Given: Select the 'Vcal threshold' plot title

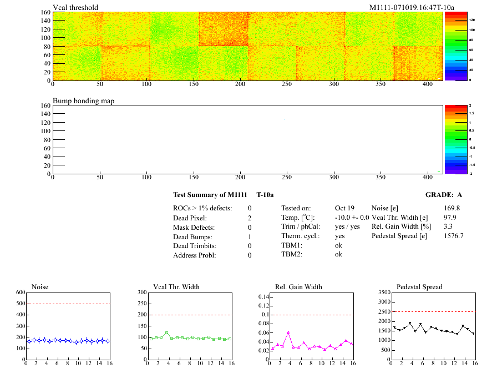Looking at the screenshot, I should [x=75, y=7].
